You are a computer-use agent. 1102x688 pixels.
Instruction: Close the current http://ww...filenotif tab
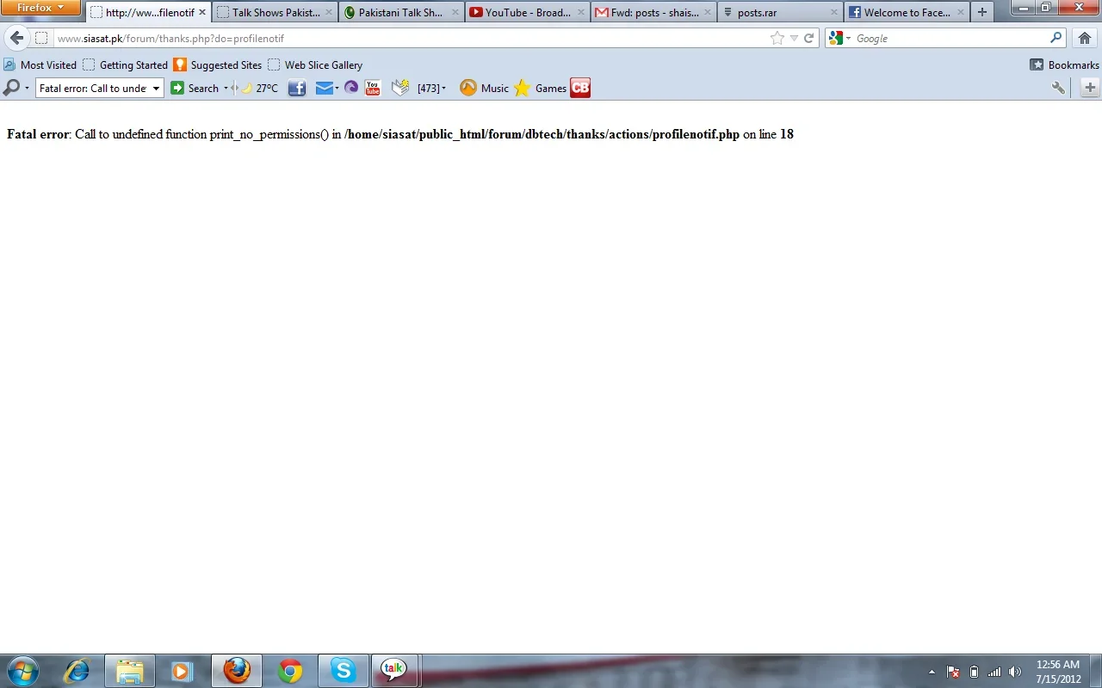click(x=202, y=12)
